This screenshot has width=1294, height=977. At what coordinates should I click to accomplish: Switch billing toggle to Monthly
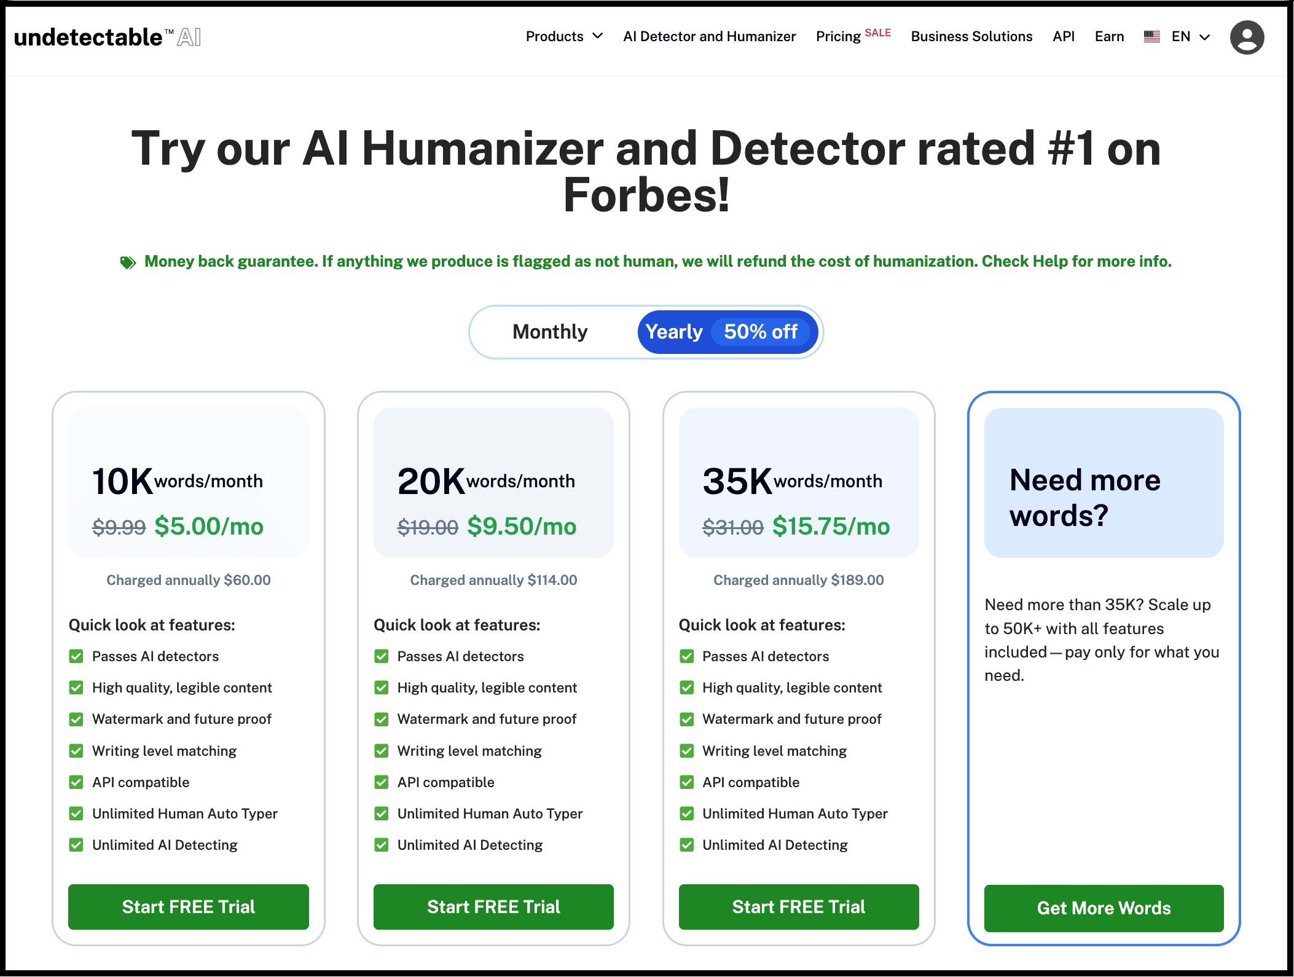point(550,332)
